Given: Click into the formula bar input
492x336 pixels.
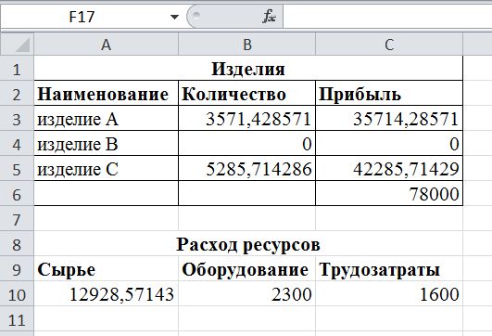Looking at the screenshot, I should 387,17.
